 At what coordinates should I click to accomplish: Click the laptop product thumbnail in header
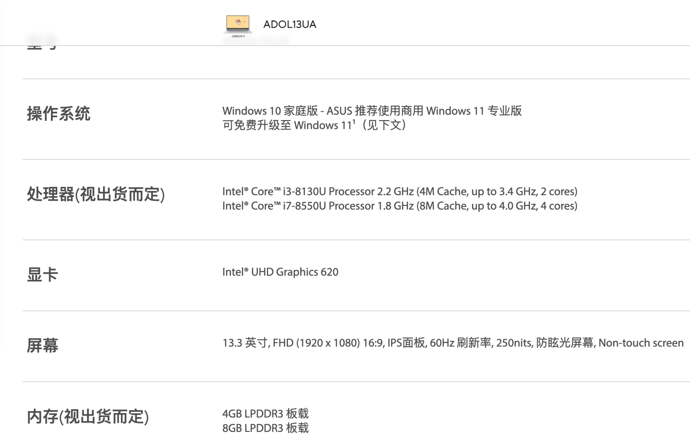click(238, 25)
